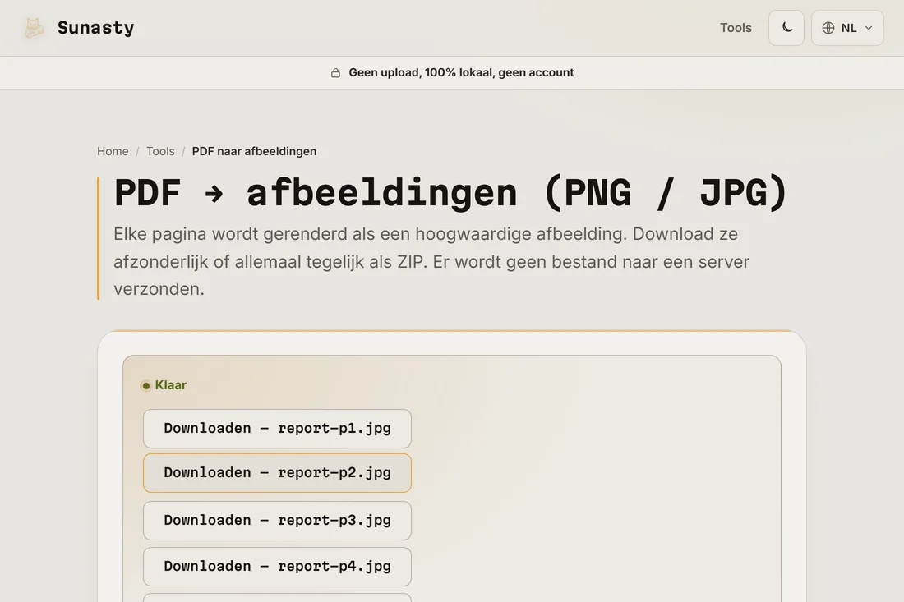Click the 'PDF naar afbeeldingen' breadcrumb text
This screenshot has width=904, height=602.
pyautogui.click(x=254, y=151)
